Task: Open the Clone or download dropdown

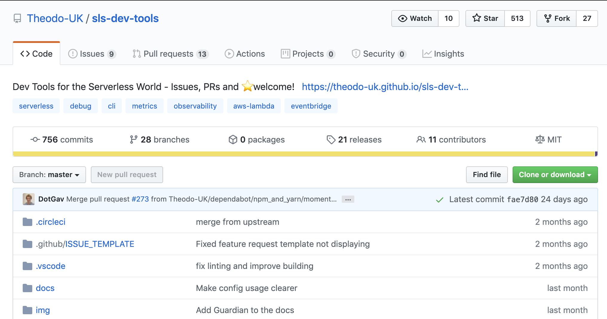Action: [x=555, y=175]
